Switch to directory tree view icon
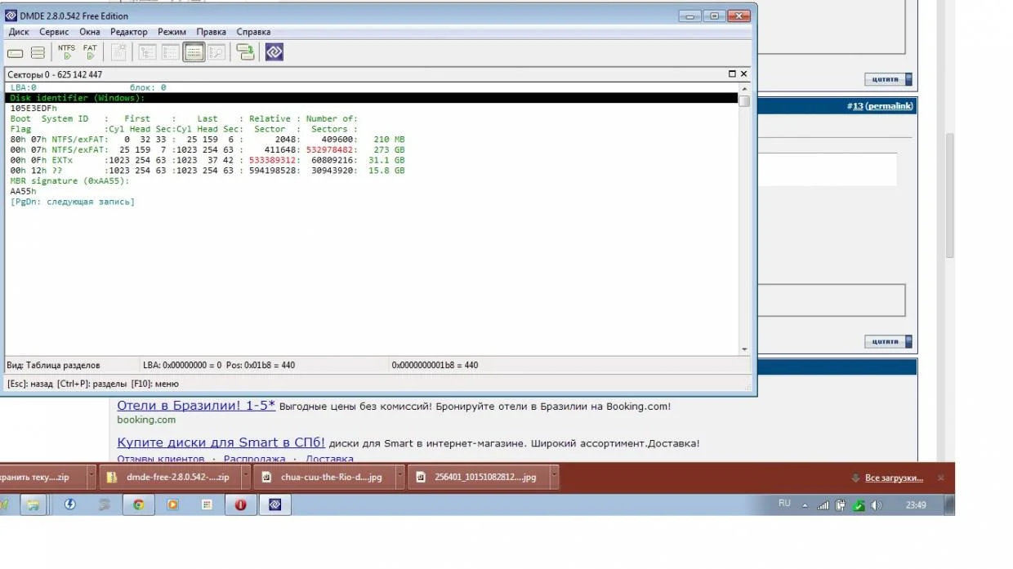 147,52
